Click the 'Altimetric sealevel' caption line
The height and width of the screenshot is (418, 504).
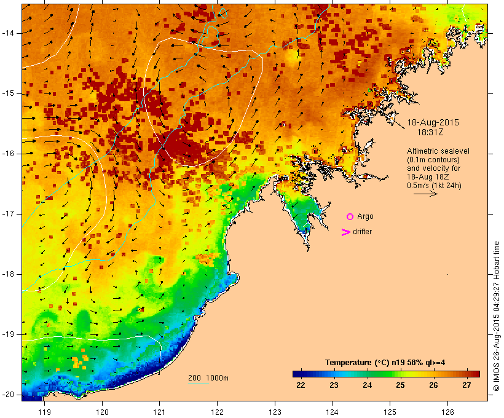coord(438,151)
